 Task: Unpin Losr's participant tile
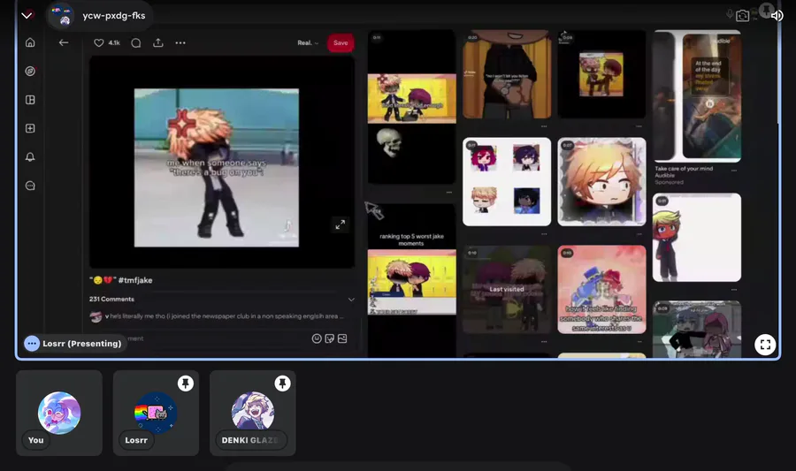[x=186, y=384]
